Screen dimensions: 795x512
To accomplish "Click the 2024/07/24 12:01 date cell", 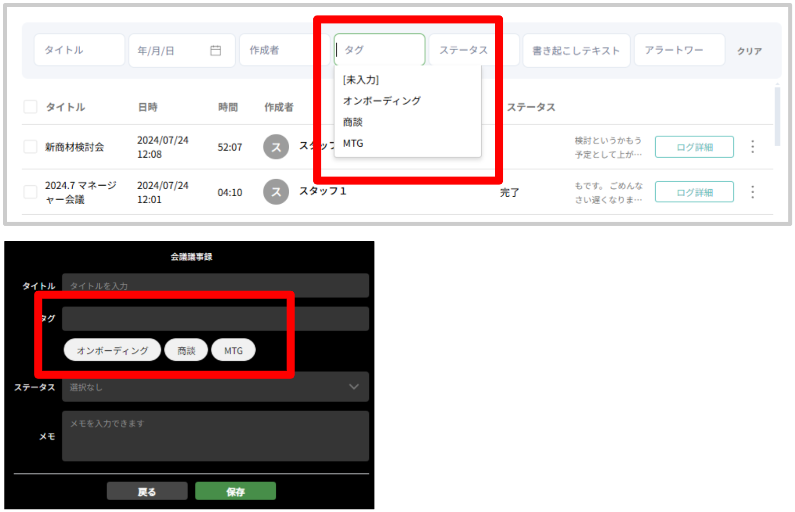I will coord(163,192).
